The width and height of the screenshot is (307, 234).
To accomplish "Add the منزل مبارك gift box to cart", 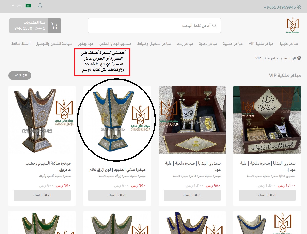I will [x=267, y=195].
